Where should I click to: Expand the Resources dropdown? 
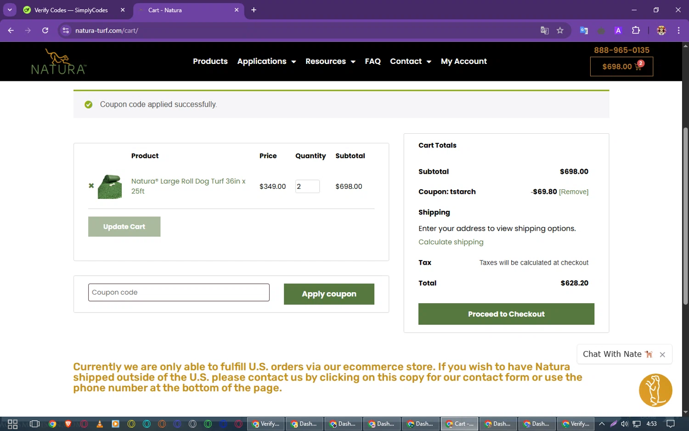[330, 61]
